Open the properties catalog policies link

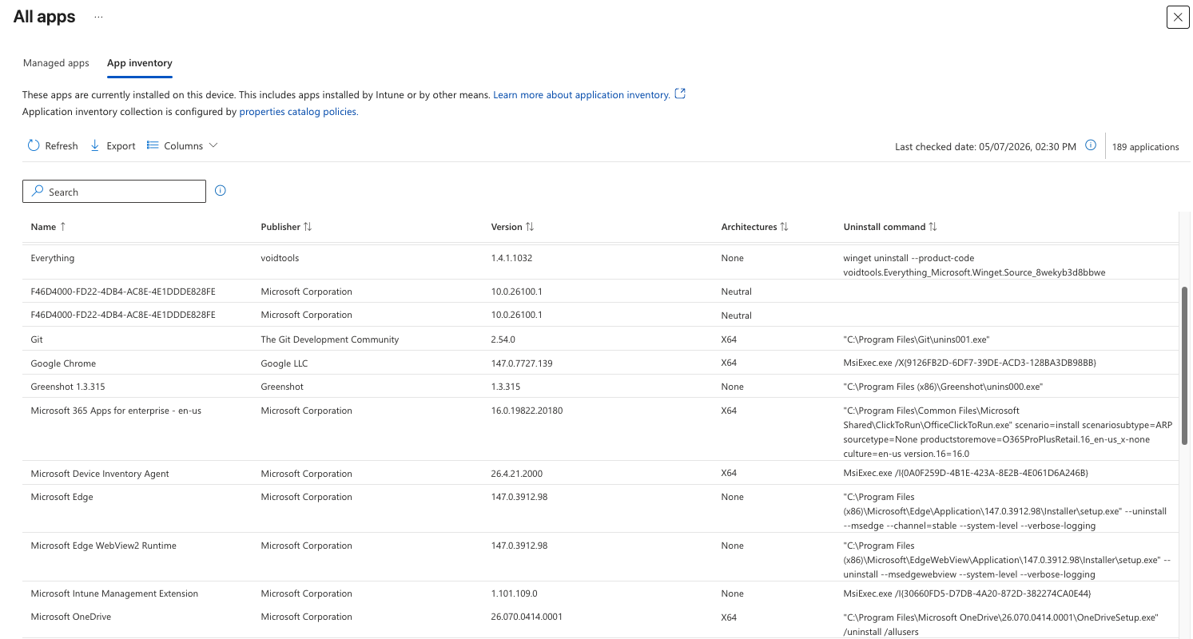pos(299,112)
